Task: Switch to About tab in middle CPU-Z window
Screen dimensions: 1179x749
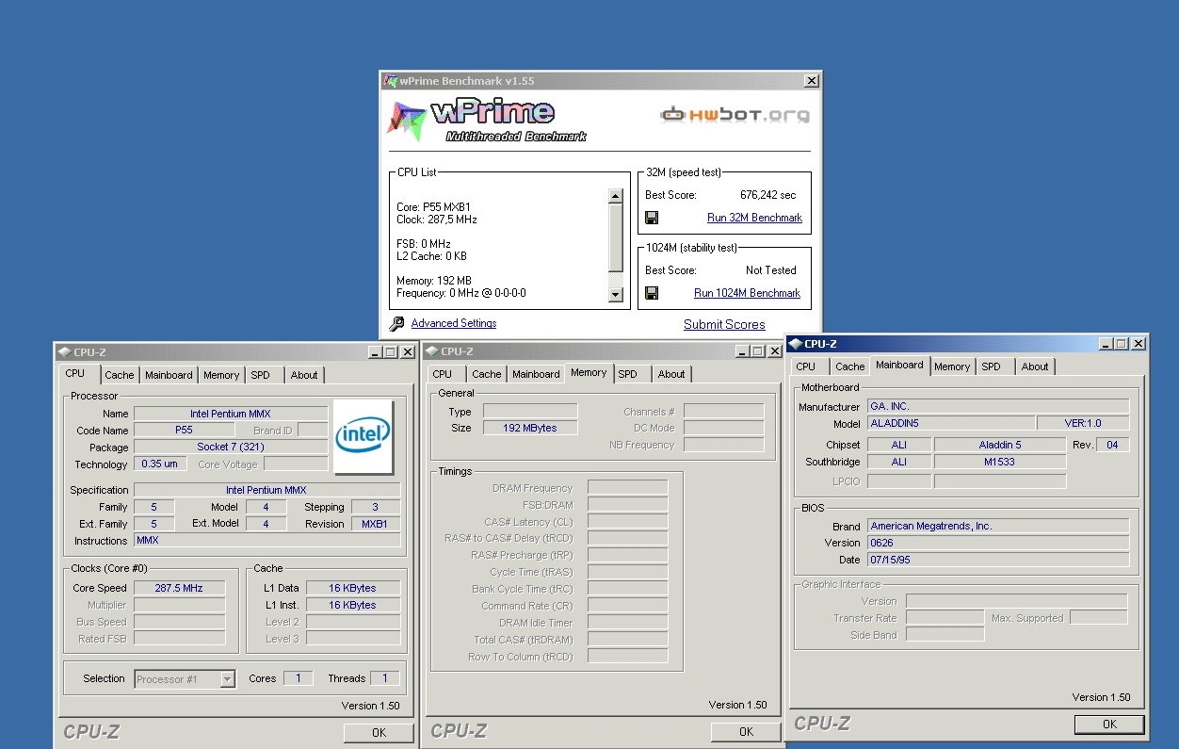Action: [x=671, y=374]
